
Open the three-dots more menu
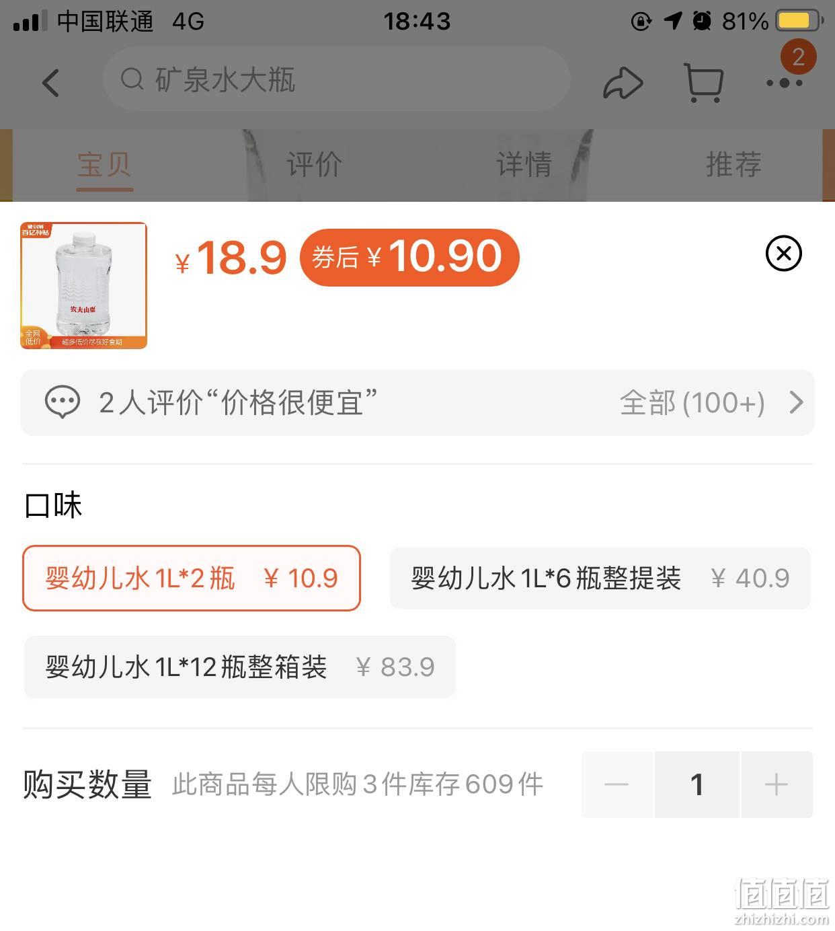(x=784, y=83)
